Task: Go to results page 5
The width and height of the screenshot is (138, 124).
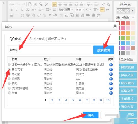Action: [x=73, y=100]
